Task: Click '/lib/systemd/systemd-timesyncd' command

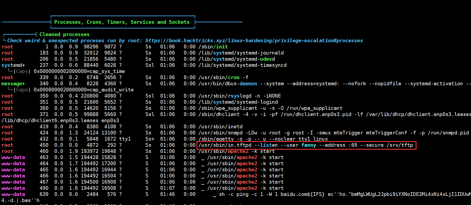Action: point(242,65)
